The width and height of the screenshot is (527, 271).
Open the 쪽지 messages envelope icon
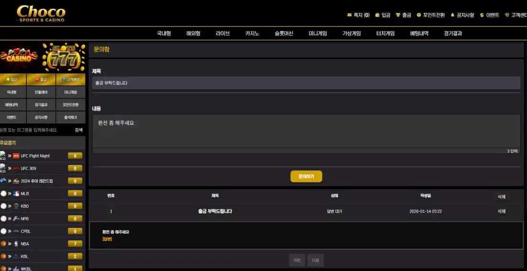[349, 15]
